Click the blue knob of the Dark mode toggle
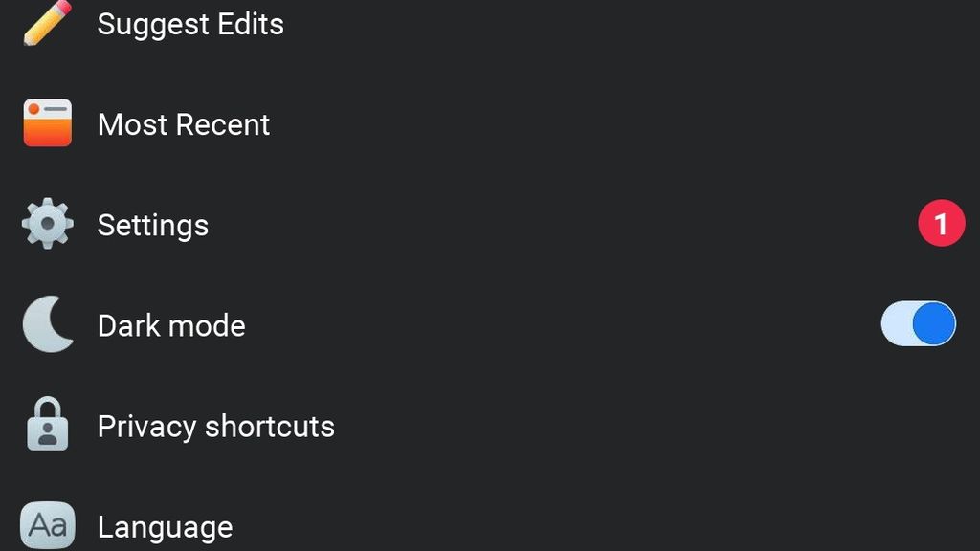The height and width of the screenshot is (551, 980). (933, 324)
